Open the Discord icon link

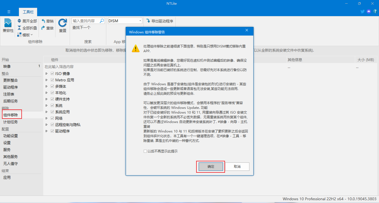[369, 11]
